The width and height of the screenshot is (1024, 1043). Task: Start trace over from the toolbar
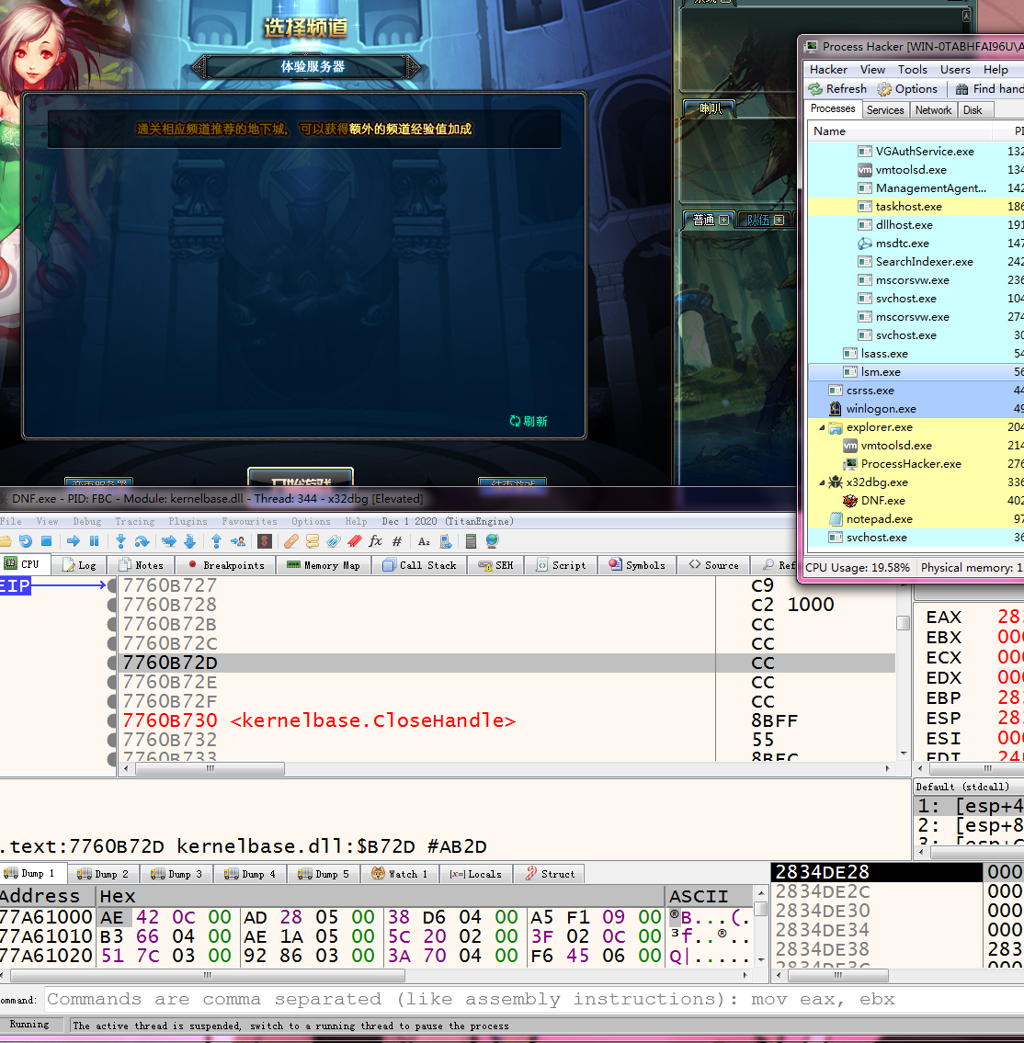tap(189, 541)
